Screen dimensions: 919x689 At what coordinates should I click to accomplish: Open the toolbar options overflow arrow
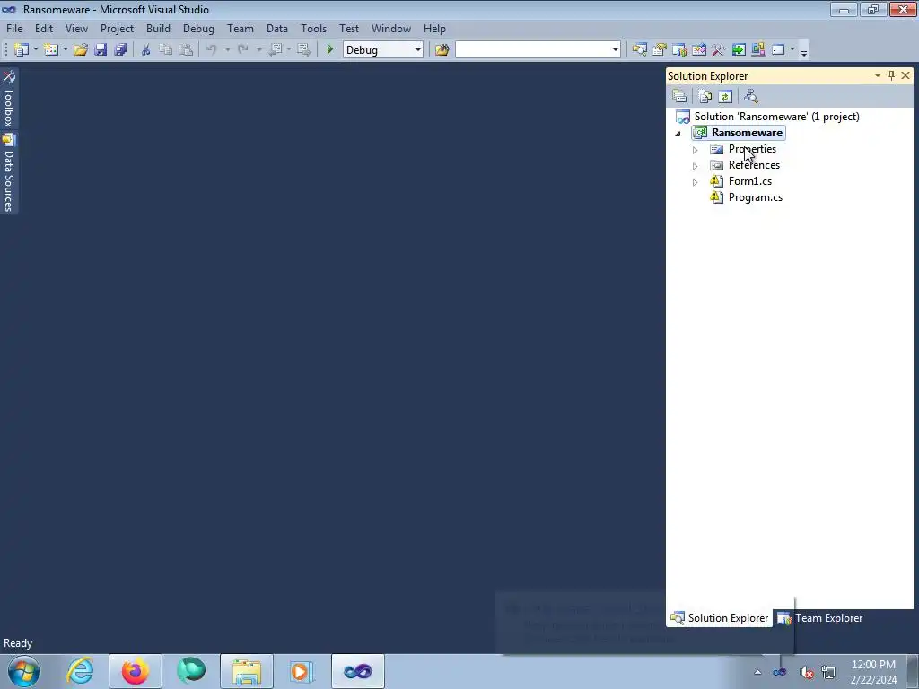[x=804, y=51]
